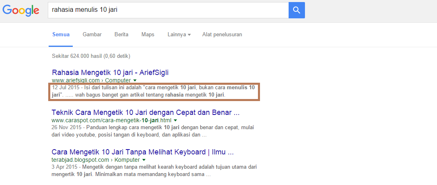
Task: Click the URL text www.ariefsigli.com › Computer
Action: coord(92,80)
